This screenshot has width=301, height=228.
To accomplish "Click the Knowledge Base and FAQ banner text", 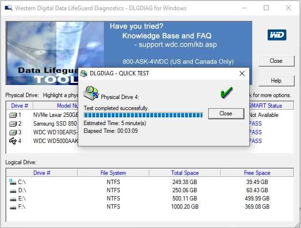I will coord(167,36).
